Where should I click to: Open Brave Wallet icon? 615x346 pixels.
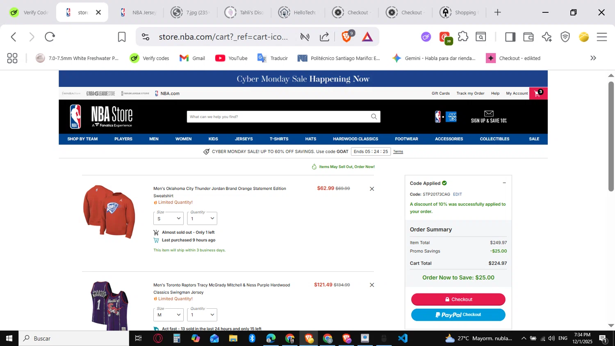point(528,37)
